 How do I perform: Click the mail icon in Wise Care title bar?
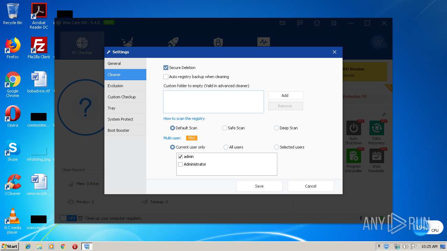282,23
